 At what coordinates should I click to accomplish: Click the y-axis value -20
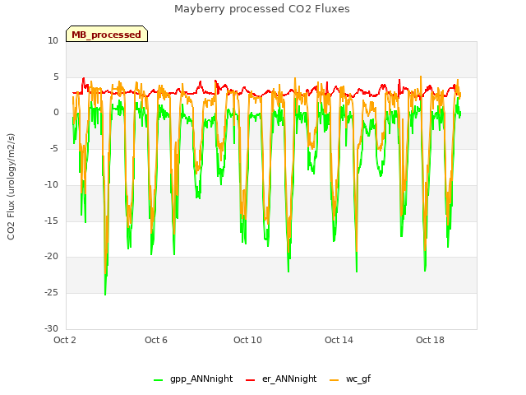[x=51, y=257]
